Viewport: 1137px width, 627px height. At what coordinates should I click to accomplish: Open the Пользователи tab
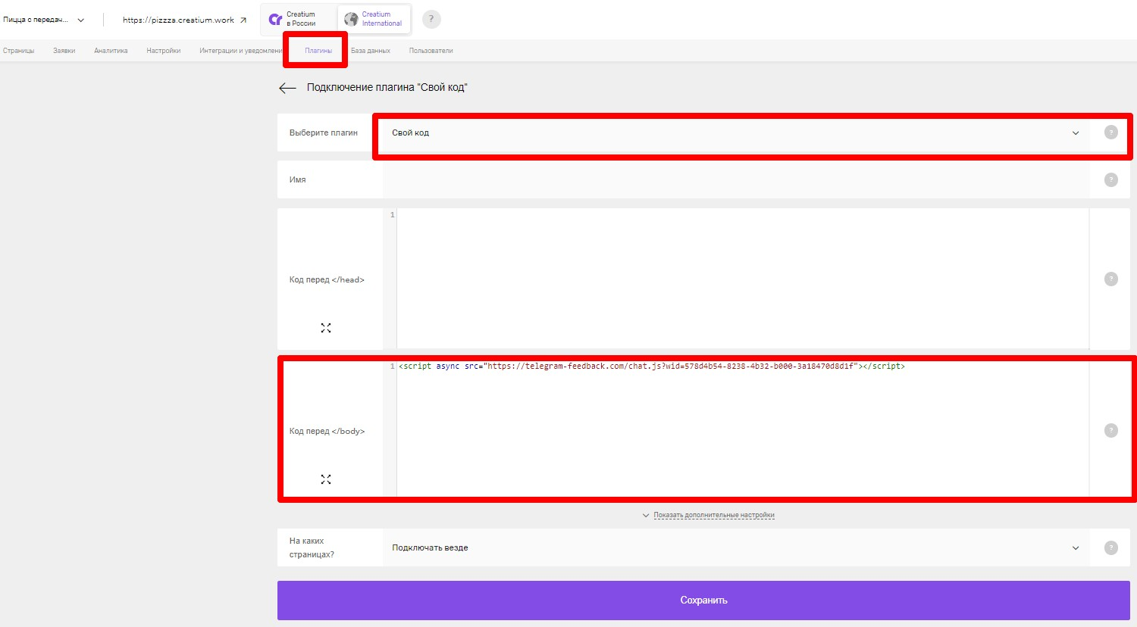click(x=431, y=51)
